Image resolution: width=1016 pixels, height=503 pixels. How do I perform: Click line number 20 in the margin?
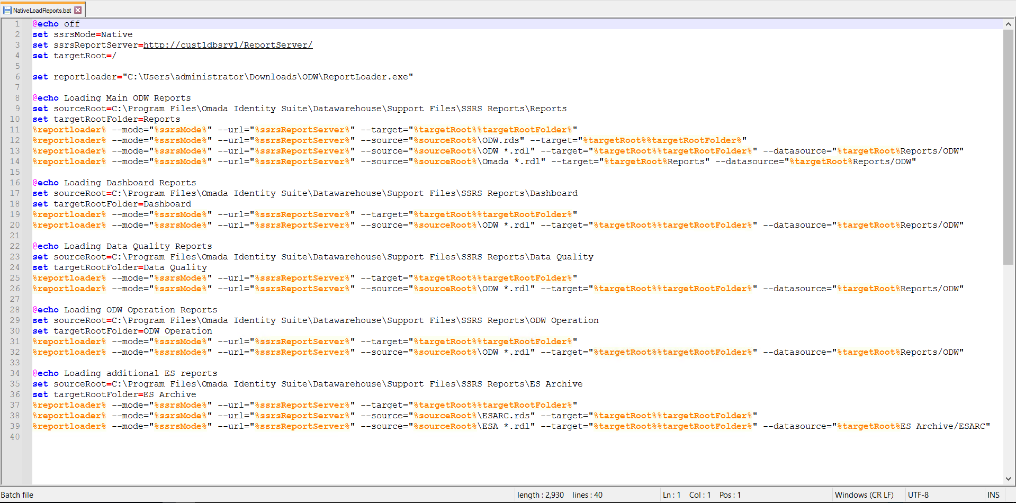tap(14, 225)
